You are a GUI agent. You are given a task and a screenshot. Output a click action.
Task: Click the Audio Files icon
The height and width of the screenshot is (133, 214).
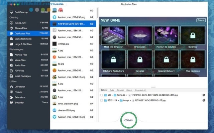[11, 65]
